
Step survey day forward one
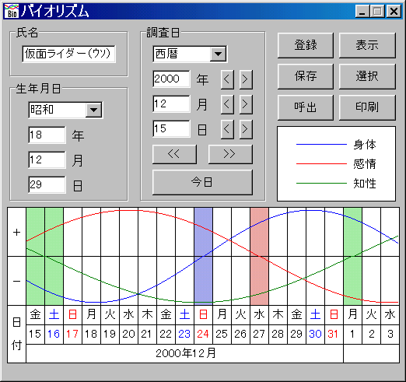(246, 129)
